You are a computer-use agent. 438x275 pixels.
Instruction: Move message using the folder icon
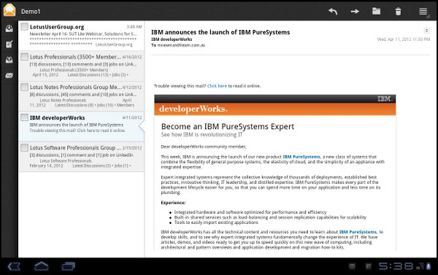coord(376,11)
